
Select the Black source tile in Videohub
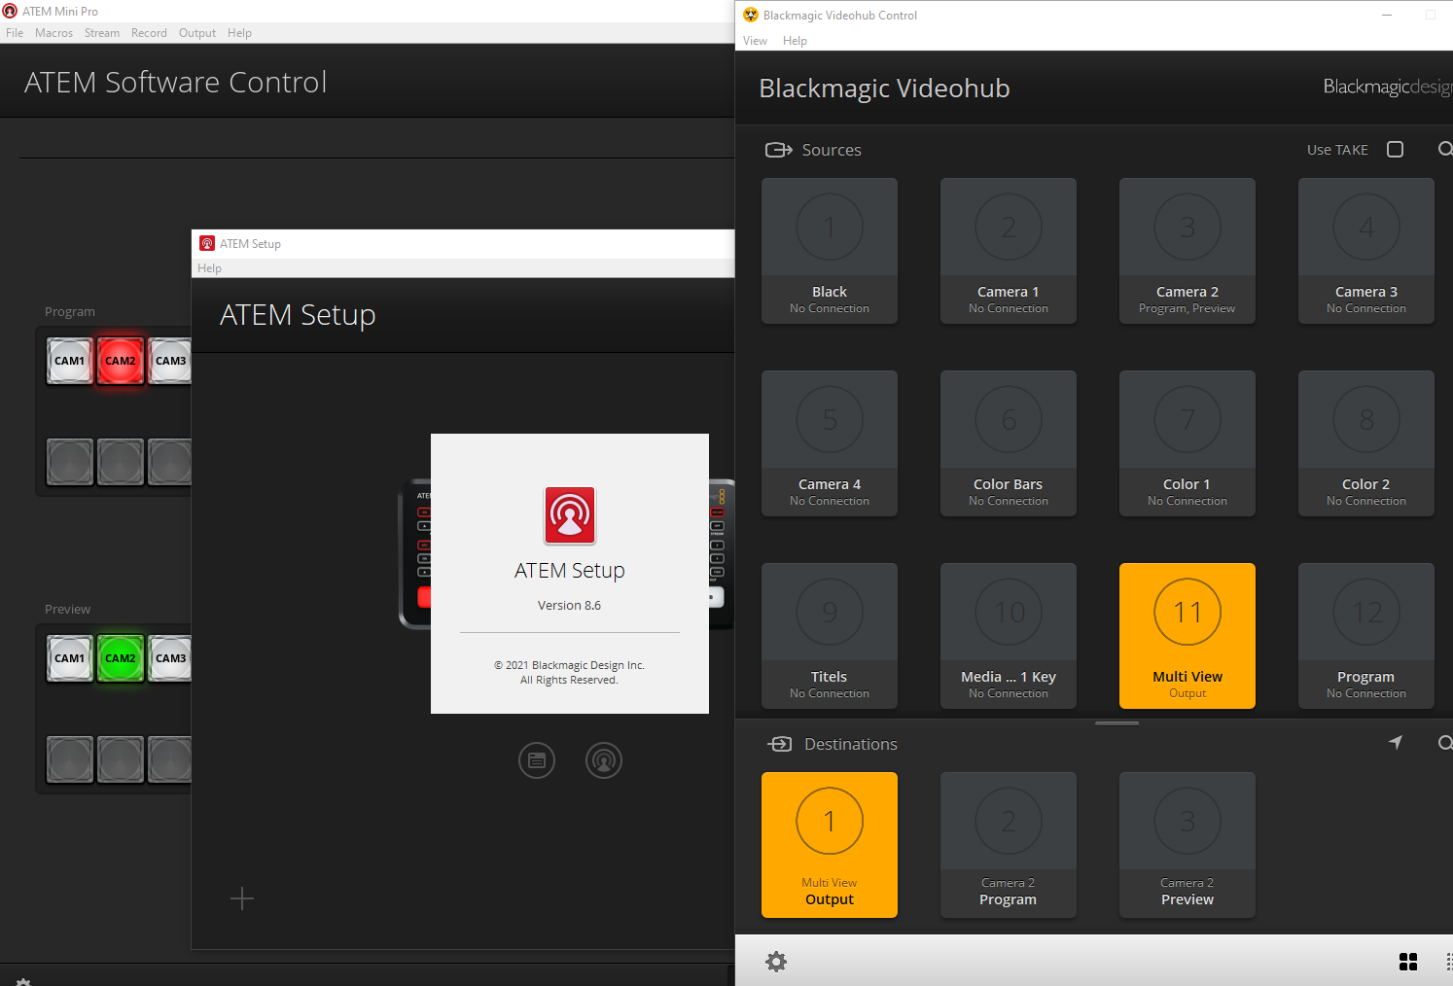830,251
